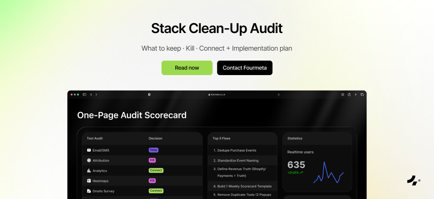Select the Connect tag for Onsite Survey
434x199 pixels.
(x=156, y=191)
